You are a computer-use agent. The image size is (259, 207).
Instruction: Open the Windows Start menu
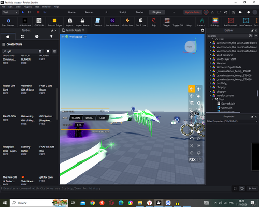pyautogui.click(x=5, y=203)
